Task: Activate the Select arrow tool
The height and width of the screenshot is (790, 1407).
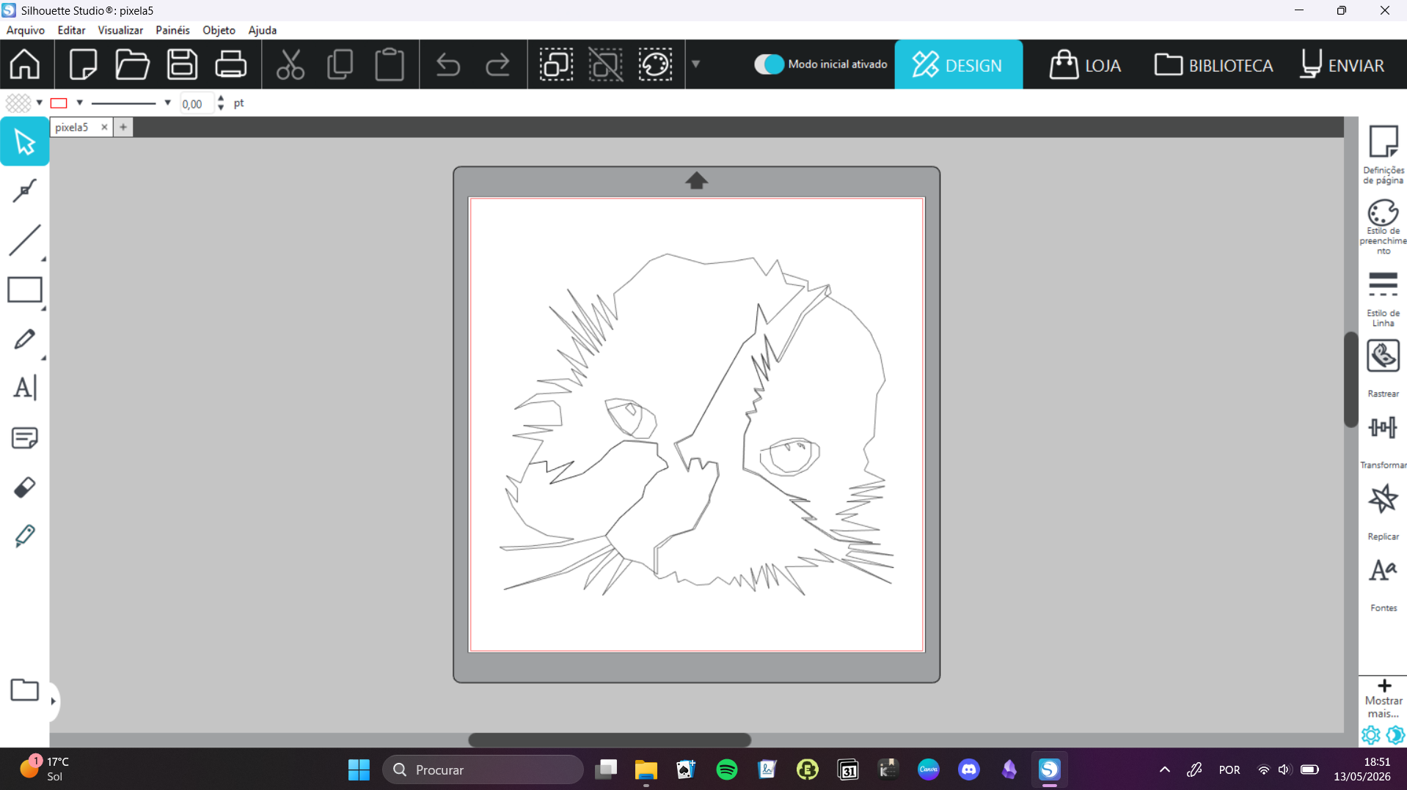Action: (x=25, y=141)
